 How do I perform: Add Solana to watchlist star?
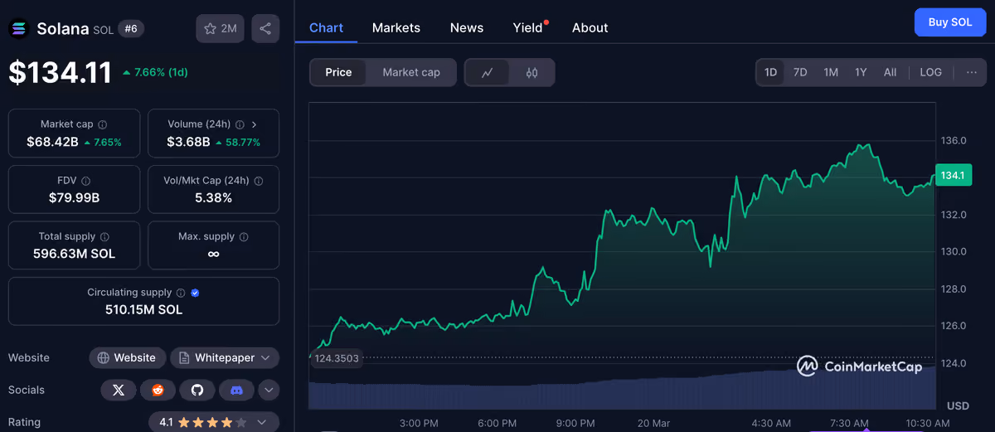[x=220, y=28]
